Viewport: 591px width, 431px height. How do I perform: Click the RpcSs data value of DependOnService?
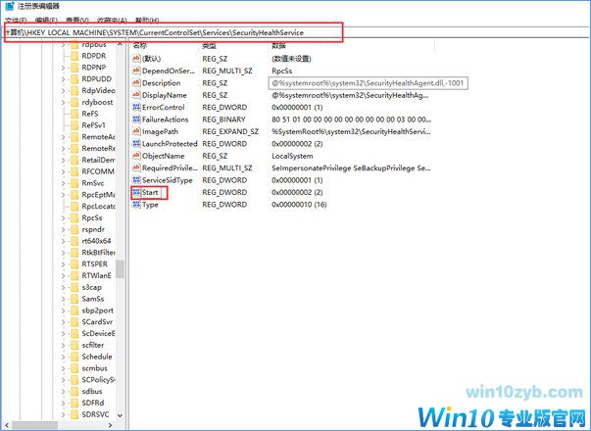pyautogui.click(x=282, y=71)
